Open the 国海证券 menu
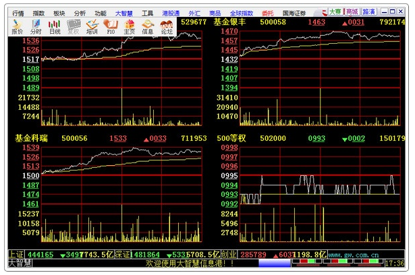 coord(294,13)
